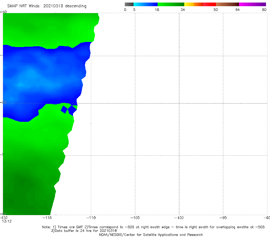
Task: Click the color bar label '34'
Action: tap(183, 9)
